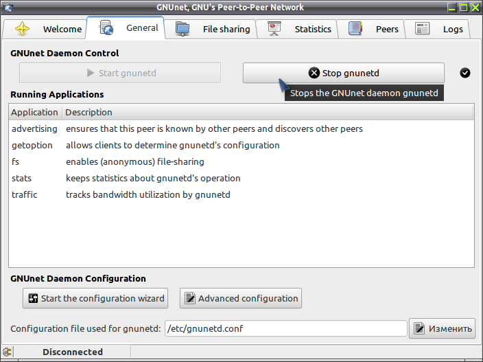The width and height of the screenshot is (483, 362).
Task: Click the presentation board icon on Statistics tab
Action: (274, 29)
